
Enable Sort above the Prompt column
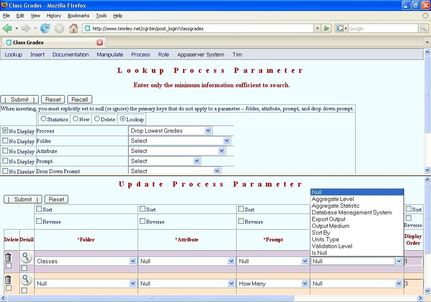pyautogui.click(x=241, y=209)
